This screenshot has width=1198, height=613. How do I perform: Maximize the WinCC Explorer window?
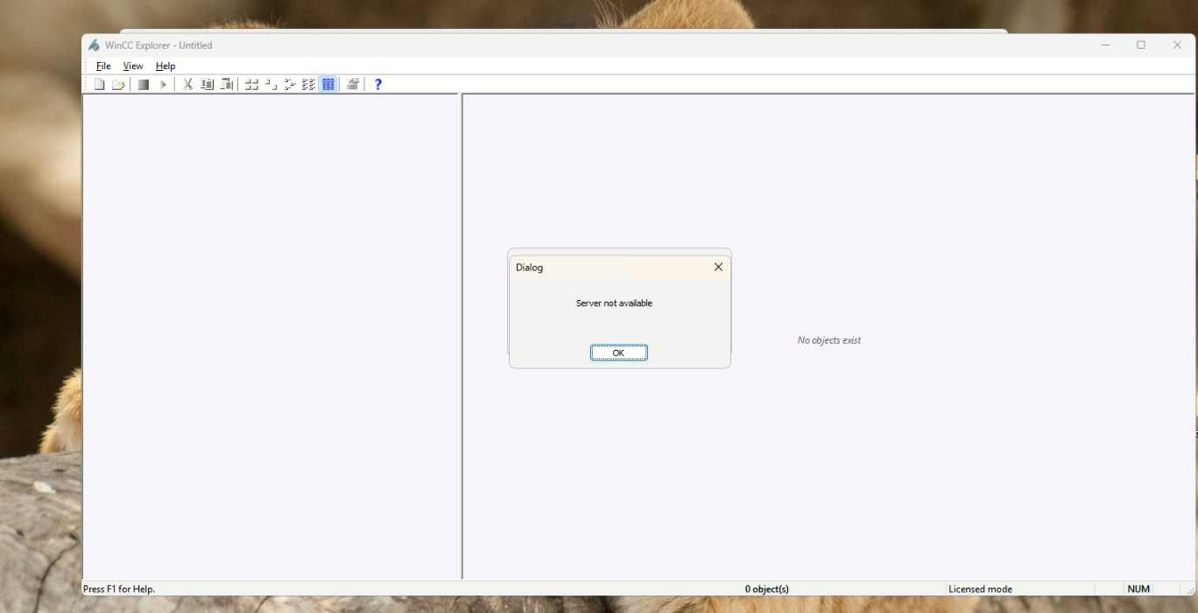1141,45
